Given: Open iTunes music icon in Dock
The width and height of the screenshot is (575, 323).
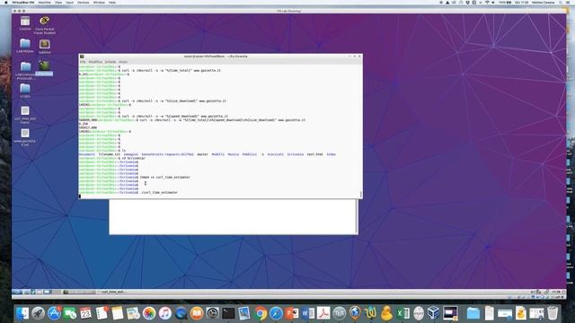Looking at the screenshot, I should (165, 313).
